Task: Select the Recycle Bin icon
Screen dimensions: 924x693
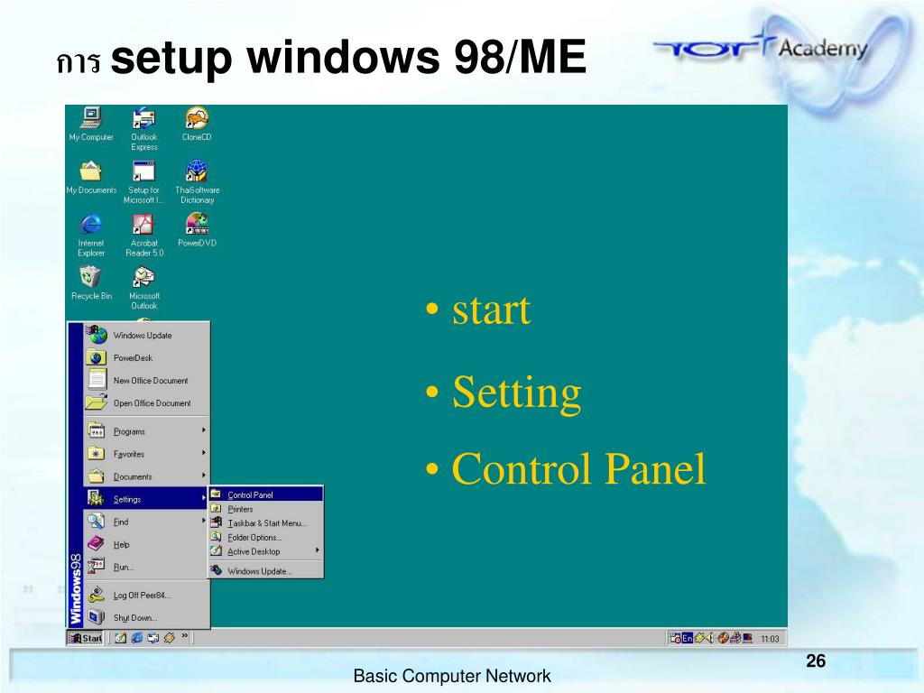Action: [x=91, y=283]
